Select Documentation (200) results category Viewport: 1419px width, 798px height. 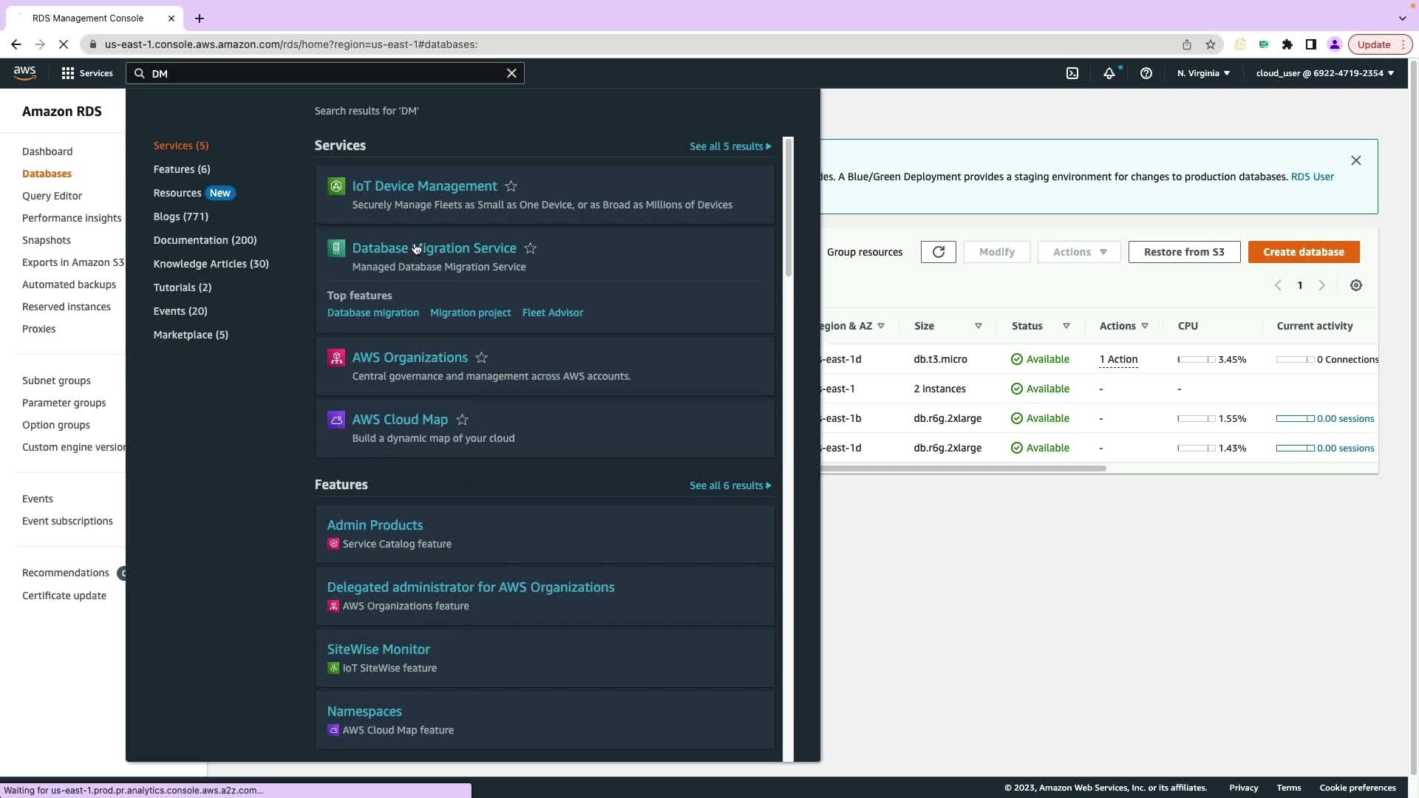coord(205,240)
